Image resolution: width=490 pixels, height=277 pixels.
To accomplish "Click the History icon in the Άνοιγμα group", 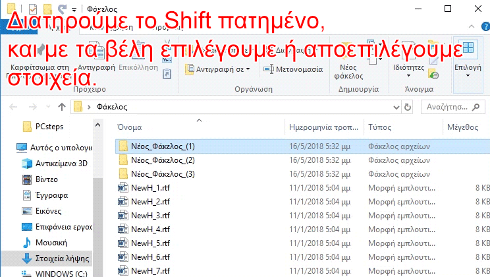I will [433, 75].
